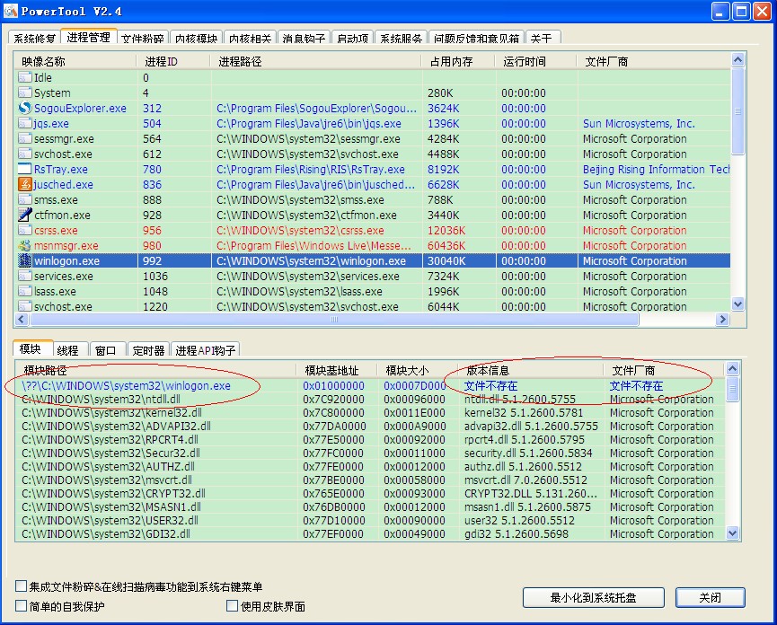Select module USER32.dll row
777x625 pixels.
click(x=370, y=521)
